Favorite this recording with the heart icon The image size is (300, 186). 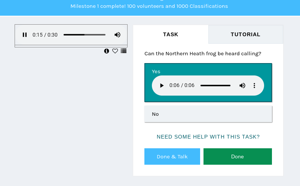pos(115,51)
